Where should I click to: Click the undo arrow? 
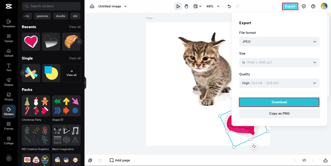tap(229, 6)
